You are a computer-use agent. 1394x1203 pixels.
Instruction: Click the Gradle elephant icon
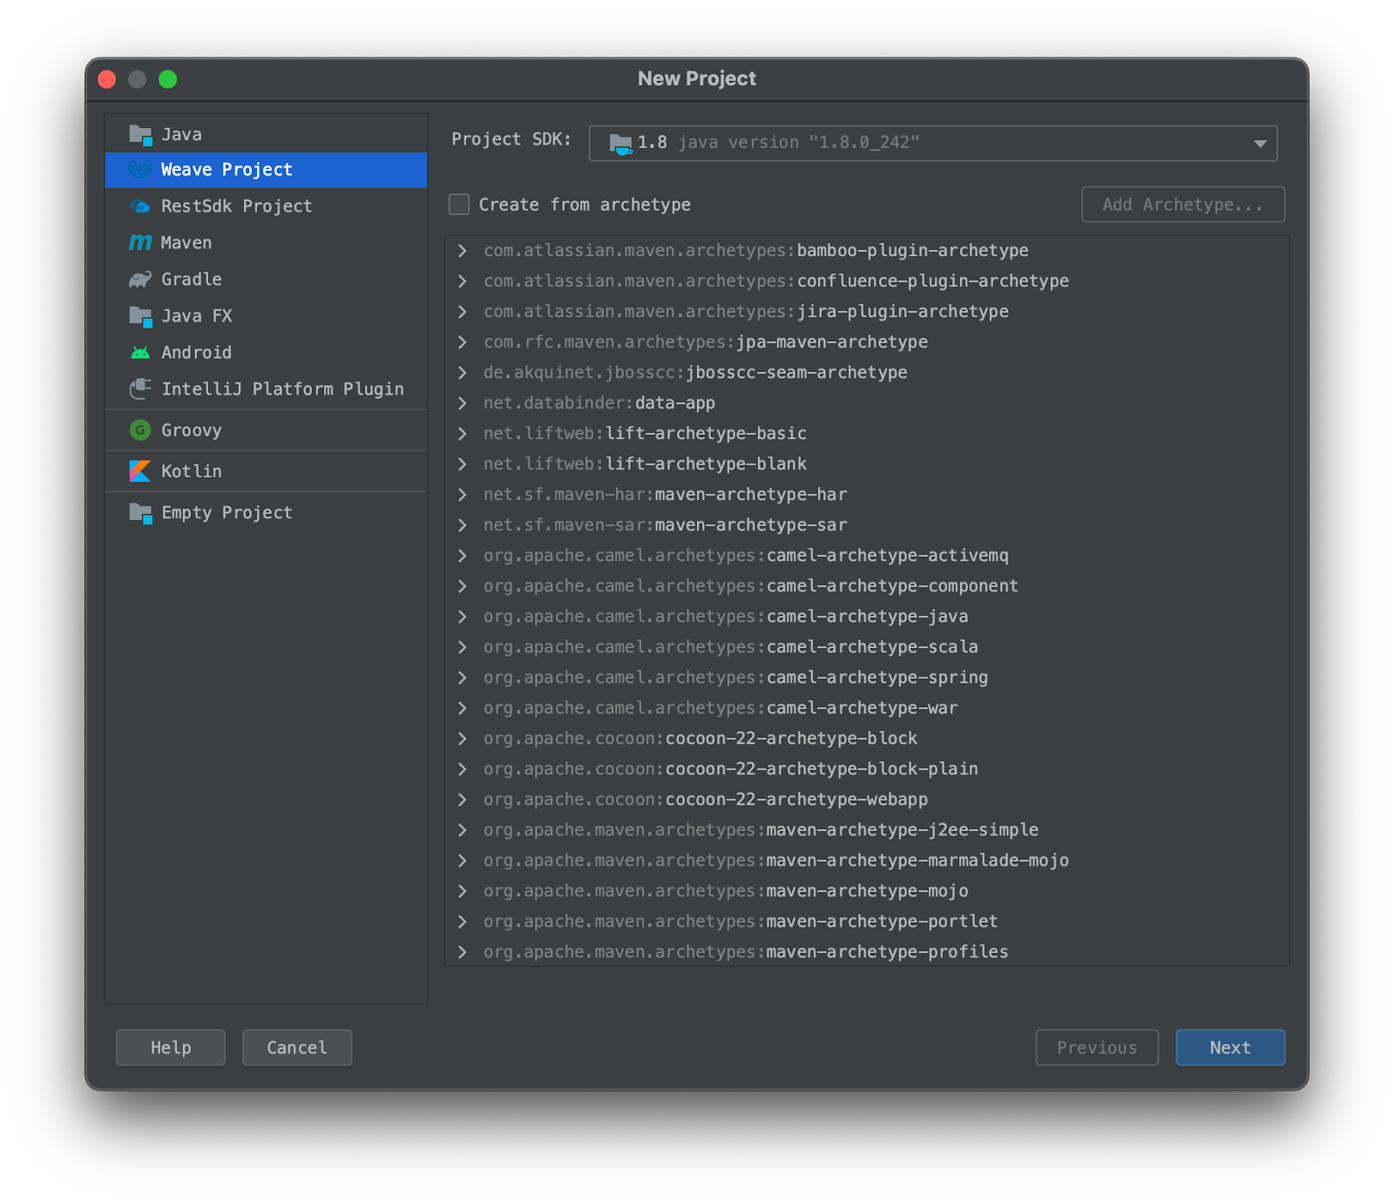coord(140,280)
